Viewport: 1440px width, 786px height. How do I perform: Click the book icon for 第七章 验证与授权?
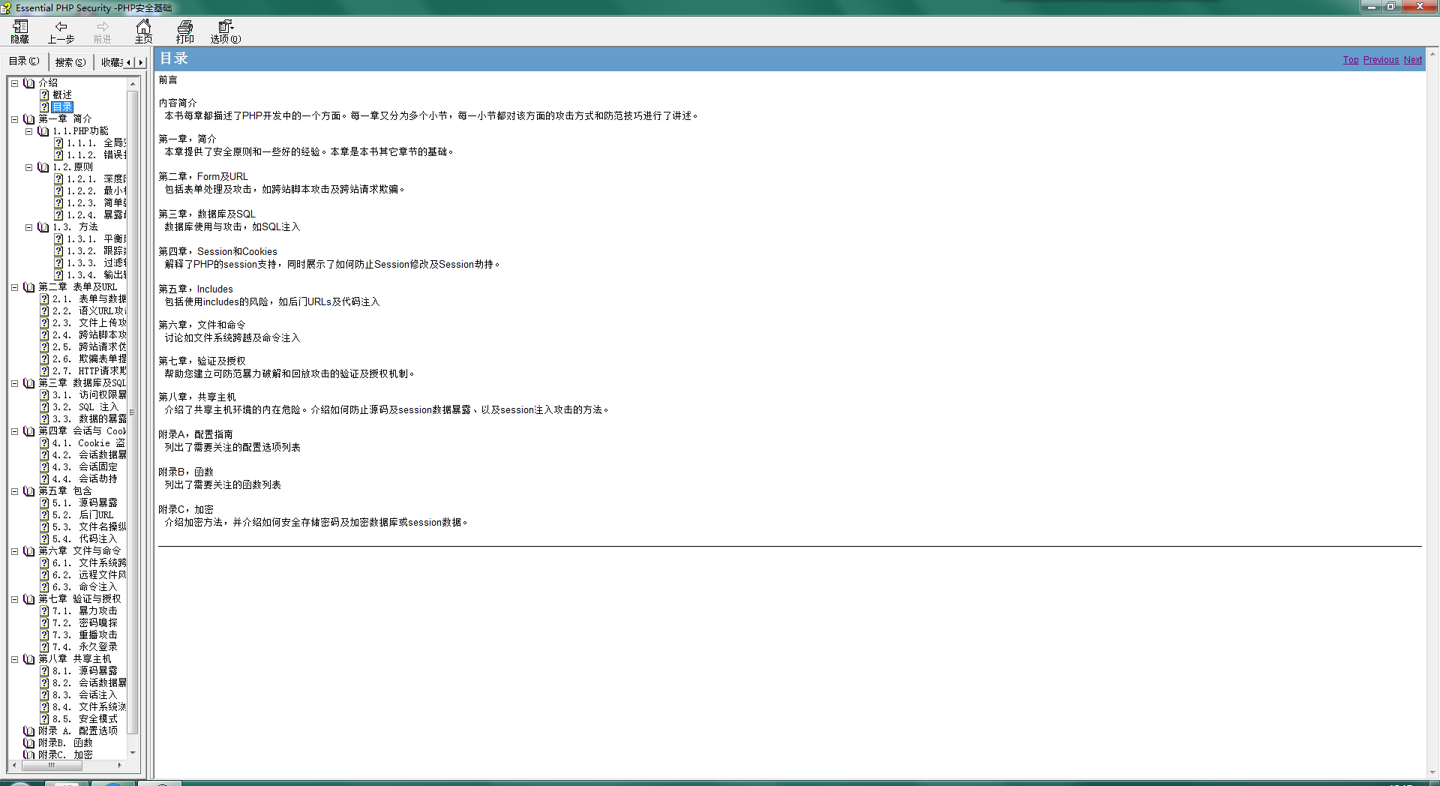(29, 599)
